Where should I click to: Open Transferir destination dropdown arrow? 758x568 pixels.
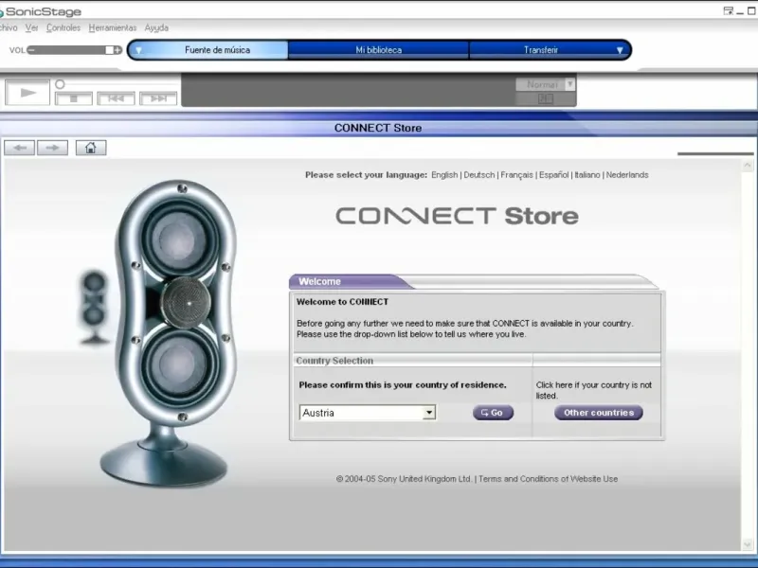pyautogui.click(x=620, y=50)
